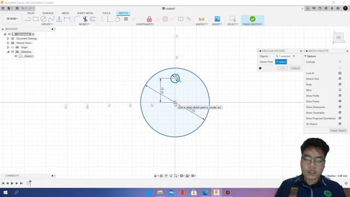Select the Offset tool in Modify
This screenshot has width=350, height=197.
coord(92,19)
